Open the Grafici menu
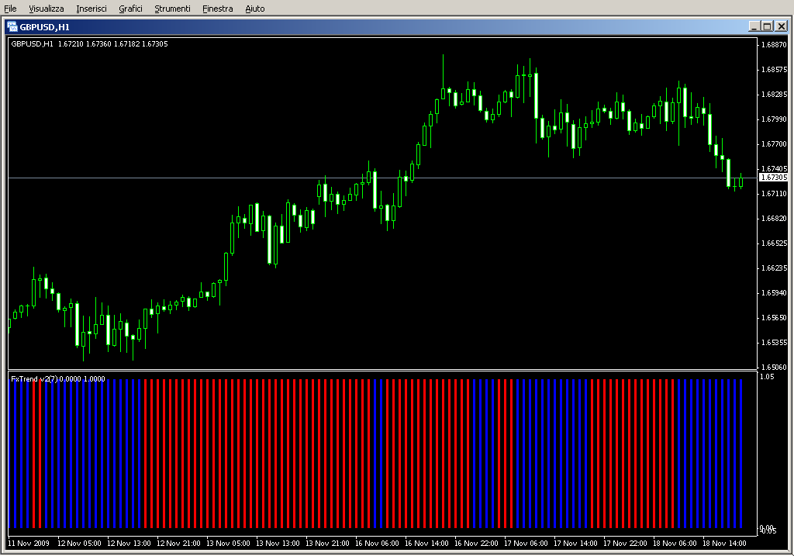The width and height of the screenshot is (794, 556). click(x=130, y=9)
